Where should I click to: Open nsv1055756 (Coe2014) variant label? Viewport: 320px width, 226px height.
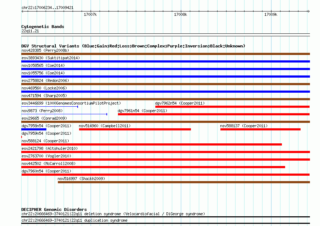tap(43, 73)
